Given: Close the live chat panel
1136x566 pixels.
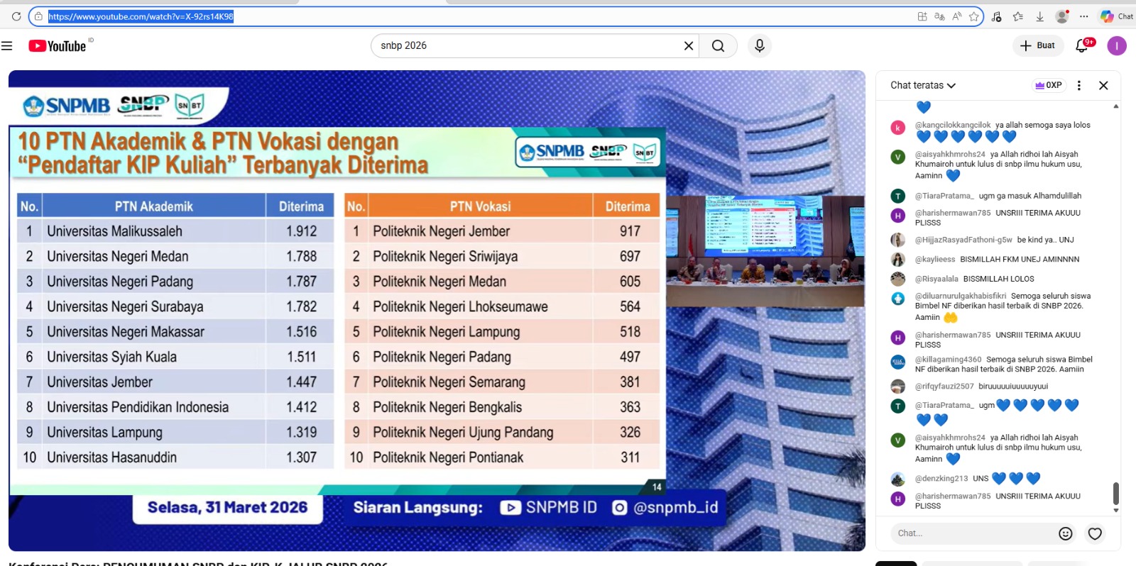Looking at the screenshot, I should click(x=1103, y=85).
